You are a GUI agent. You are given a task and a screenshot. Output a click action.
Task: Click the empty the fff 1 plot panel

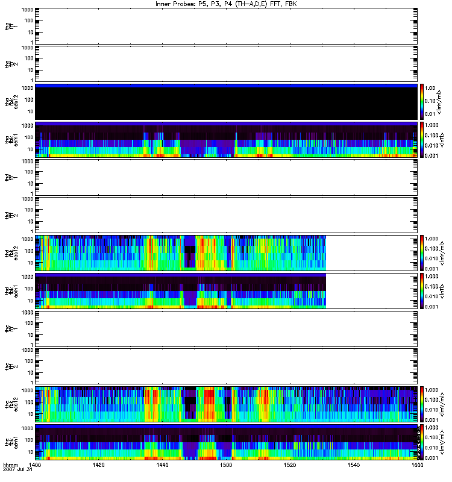point(226,328)
